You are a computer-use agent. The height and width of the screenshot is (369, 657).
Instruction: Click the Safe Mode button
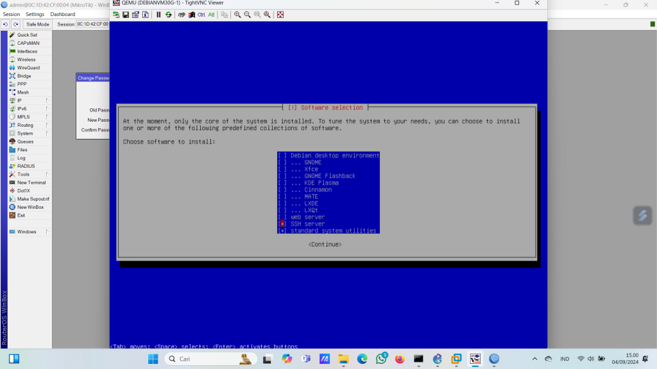(x=37, y=24)
